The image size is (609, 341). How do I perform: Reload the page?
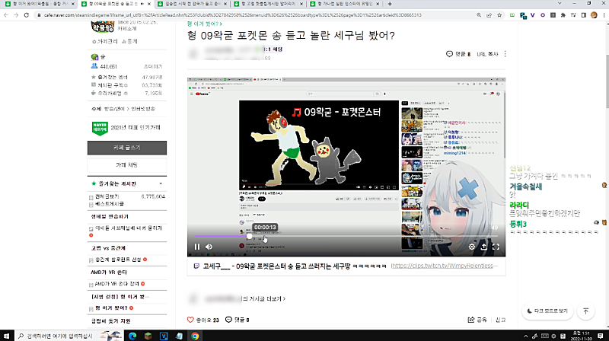(x=27, y=15)
